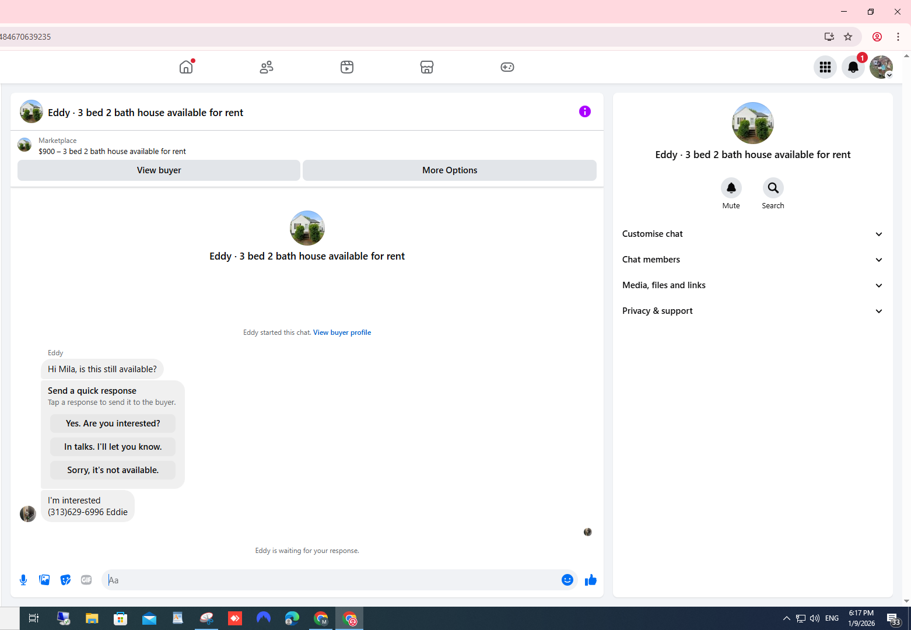Click the house listing thumbnail in chat header

click(31, 111)
